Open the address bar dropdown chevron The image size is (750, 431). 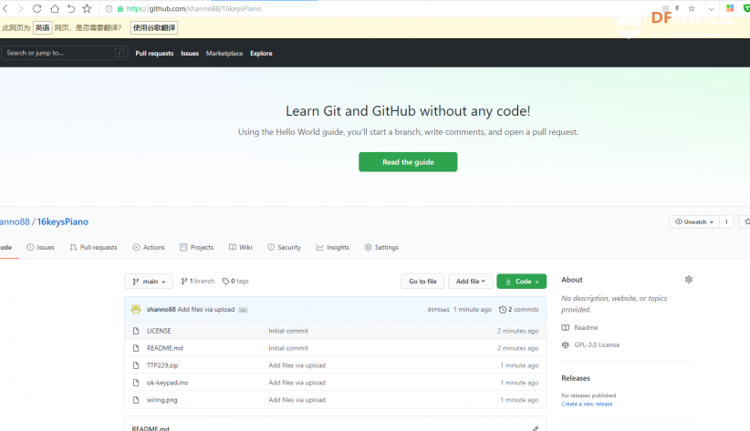[712, 8]
